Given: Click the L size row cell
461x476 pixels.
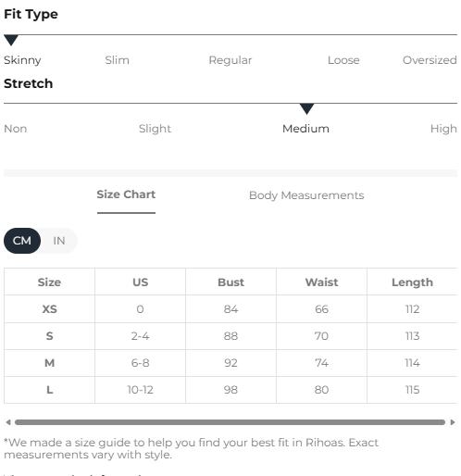Looking at the screenshot, I should [x=49, y=390].
